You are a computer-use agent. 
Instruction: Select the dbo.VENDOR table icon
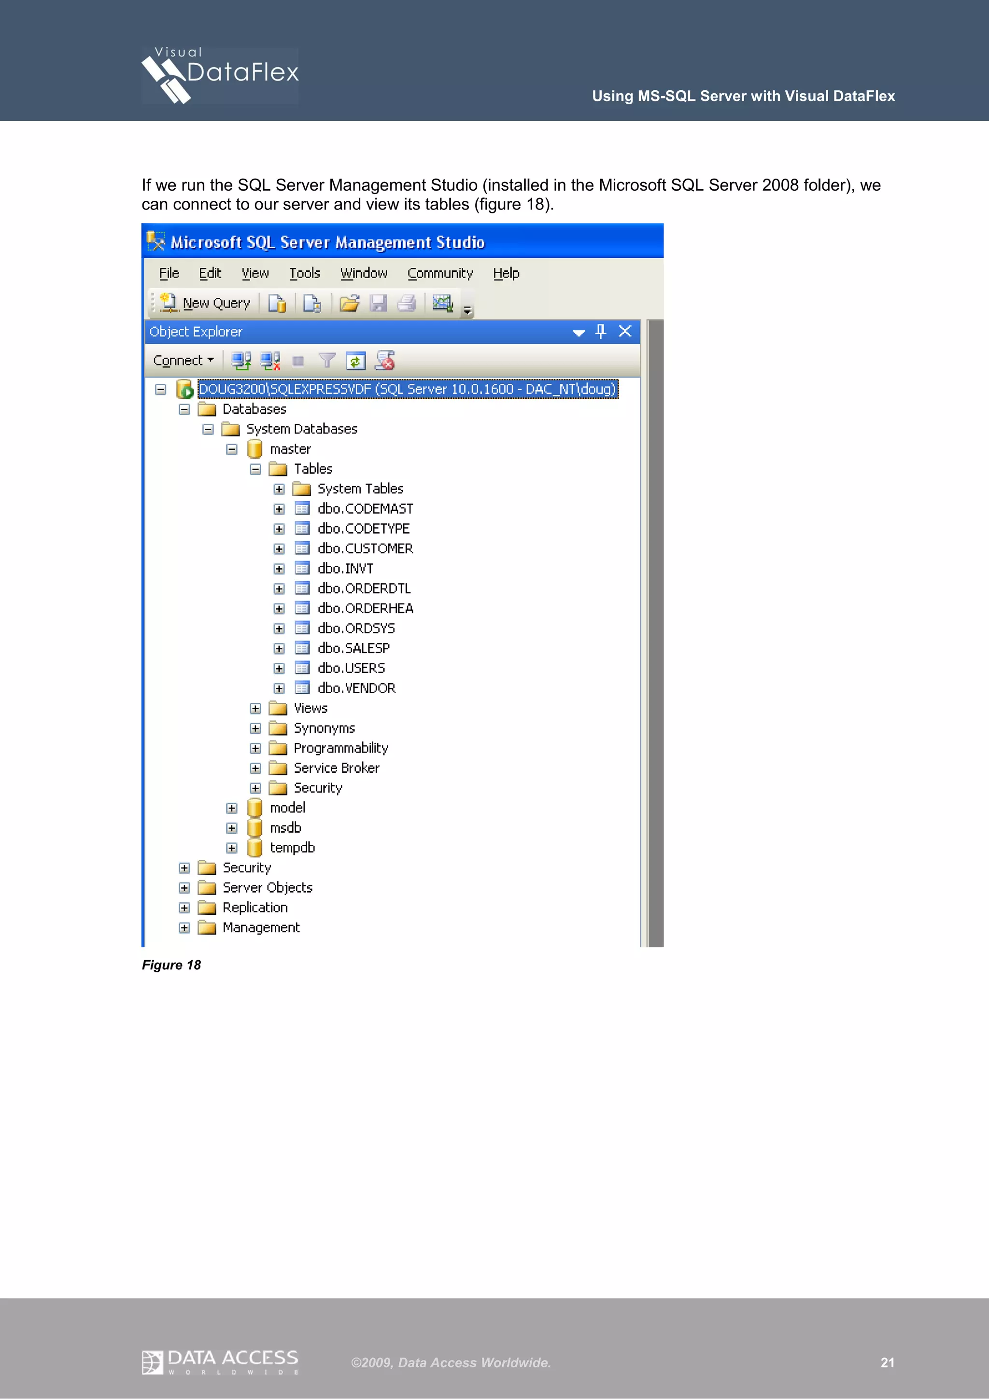[302, 688]
